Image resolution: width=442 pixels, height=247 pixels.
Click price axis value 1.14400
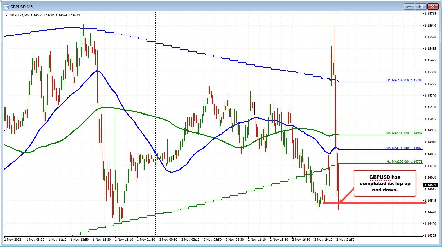click(x=431, y=224)
